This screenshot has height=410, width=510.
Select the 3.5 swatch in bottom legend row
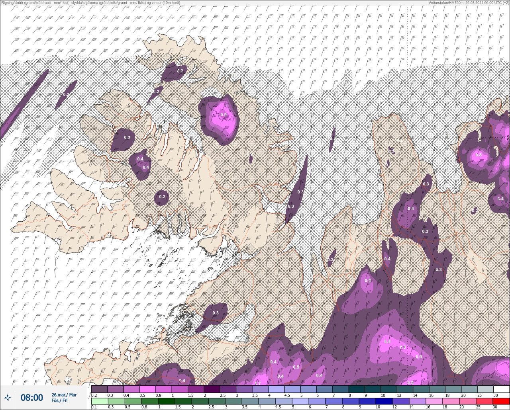pos(250,401)
